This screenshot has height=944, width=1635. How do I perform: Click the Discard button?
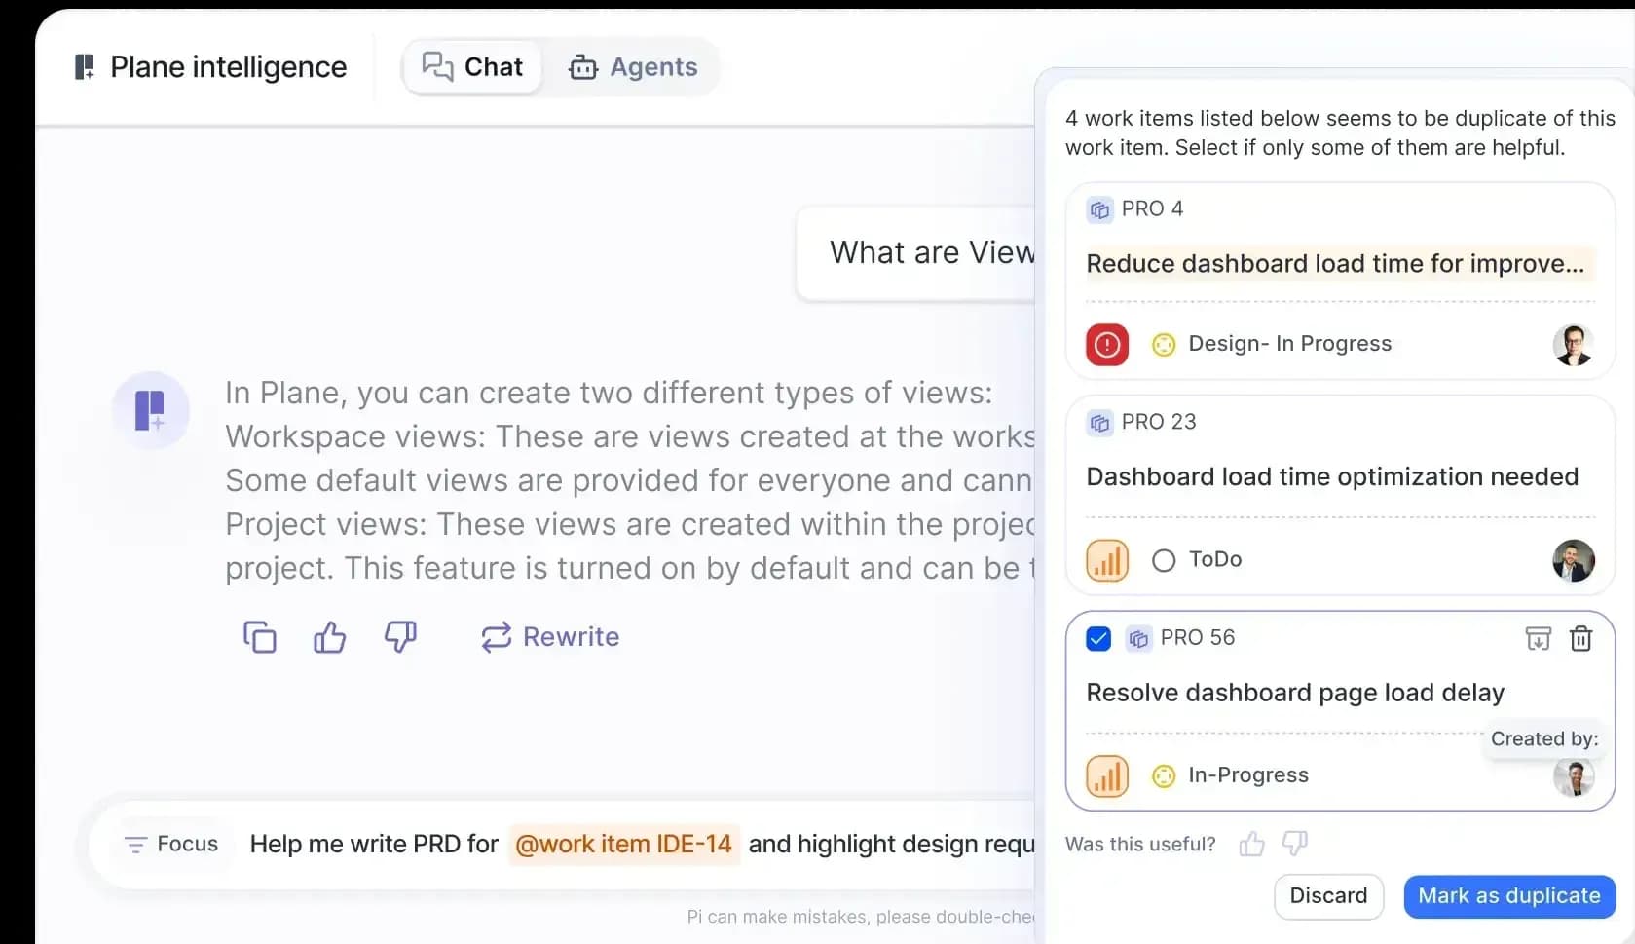tap(1328, 896)
